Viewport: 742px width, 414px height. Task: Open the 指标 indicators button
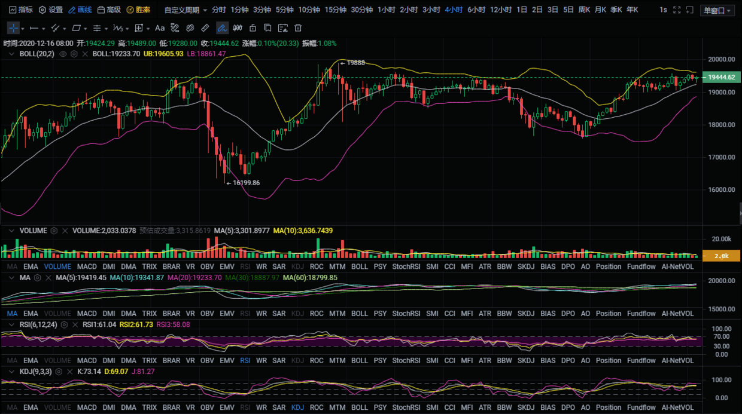21,10
